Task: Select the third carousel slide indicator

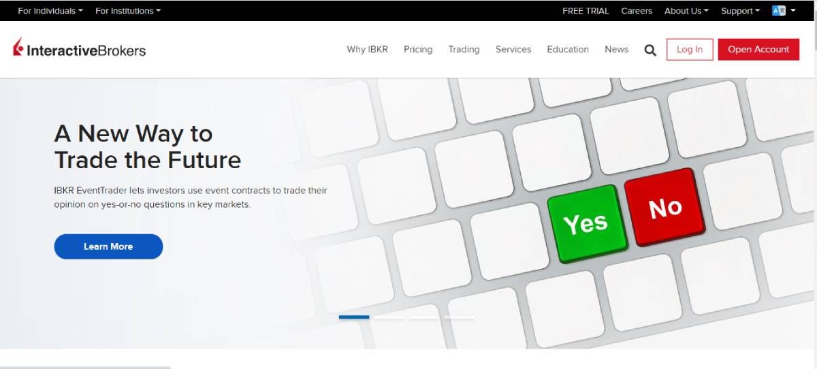Action: tap(424, 317)
